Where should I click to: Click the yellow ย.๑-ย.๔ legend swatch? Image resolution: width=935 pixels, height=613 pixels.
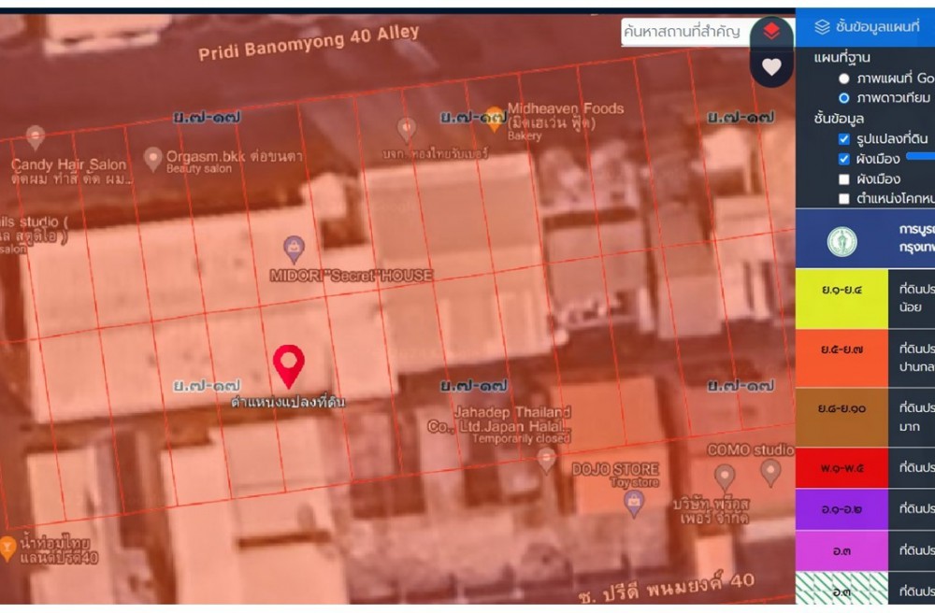841,298
